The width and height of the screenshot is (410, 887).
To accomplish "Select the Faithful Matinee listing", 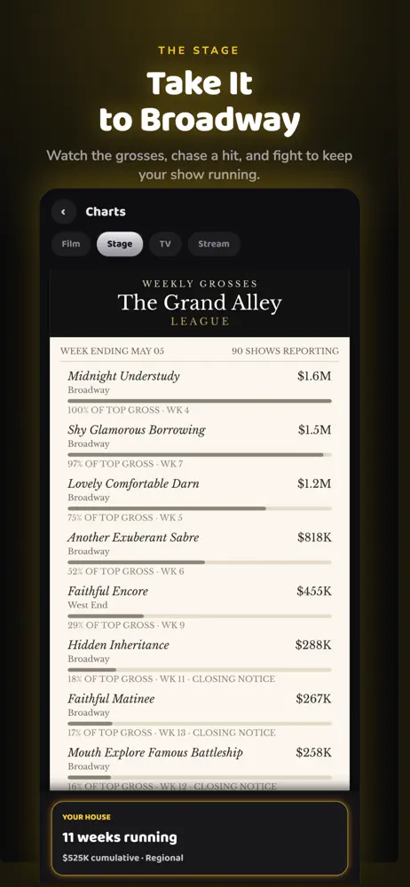I will pos(200,714).
